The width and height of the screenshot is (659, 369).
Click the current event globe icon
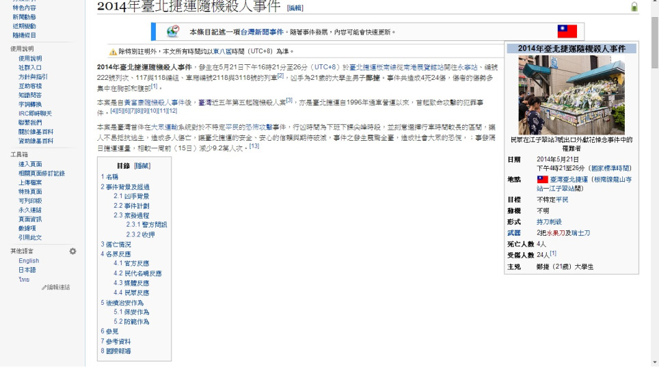tap(173, 31)
